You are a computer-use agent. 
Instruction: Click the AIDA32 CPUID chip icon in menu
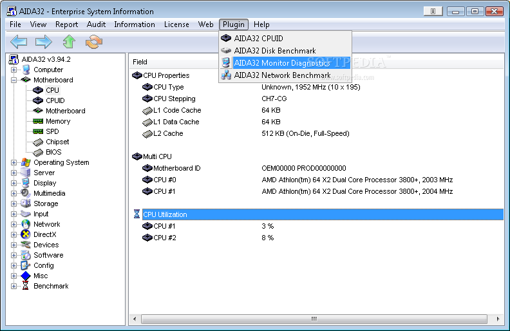[x=226, y=39]
